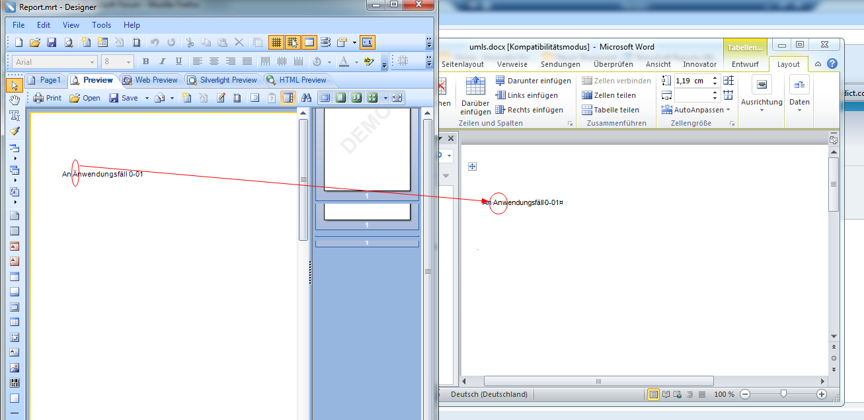864x420 pixels.
Task: Expand the Save dropdown arrow in preview toolbar
Action: (x=147, y=98)
